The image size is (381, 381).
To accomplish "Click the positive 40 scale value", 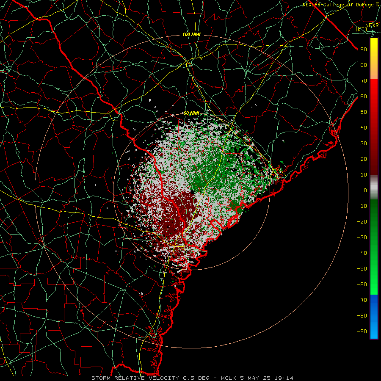I will pos(364,127).
